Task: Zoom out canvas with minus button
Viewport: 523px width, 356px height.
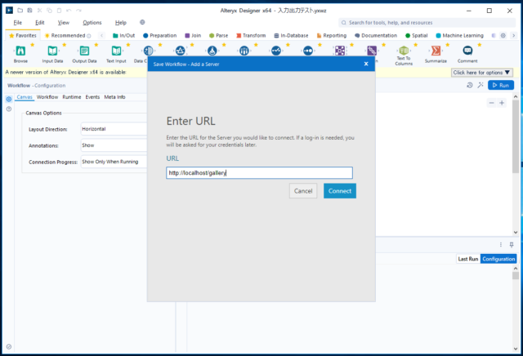Action: (491, 103)
